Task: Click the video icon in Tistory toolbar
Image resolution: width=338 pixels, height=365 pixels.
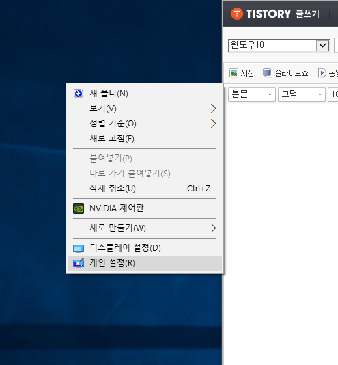Action: tap(322, 73)
